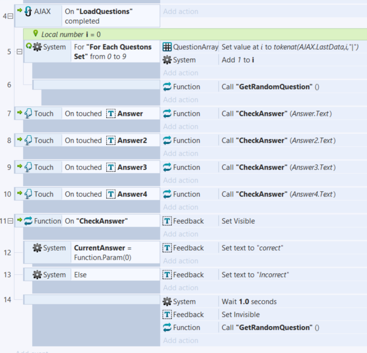Select the QuestionArray object icon
Viewport: 367px width, 353px height.
[x=167, y=47]
